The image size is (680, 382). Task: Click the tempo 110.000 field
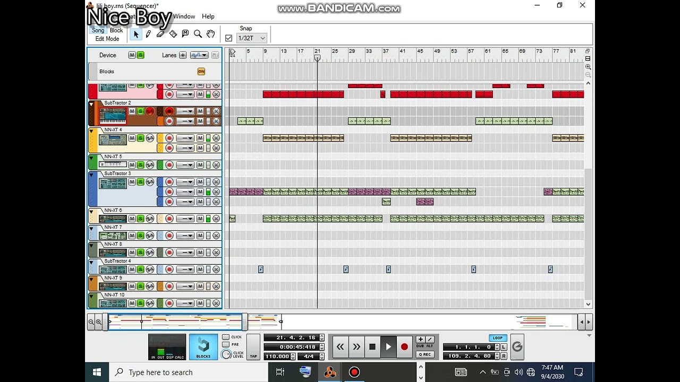click(x=277, y=356)
